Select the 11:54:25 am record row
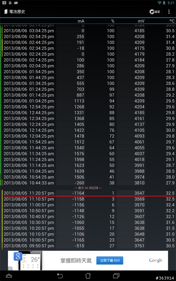This screenshot has width=176, height=281. pos(88,142)
